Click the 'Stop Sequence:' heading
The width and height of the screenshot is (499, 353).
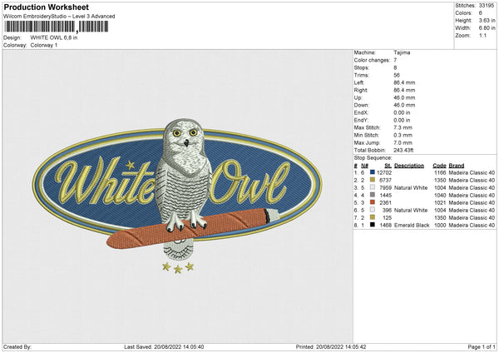click(373, 158)
